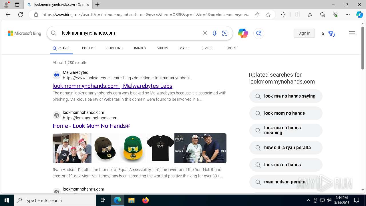Switch to the SHOPPING tab

tap(115, 48)
